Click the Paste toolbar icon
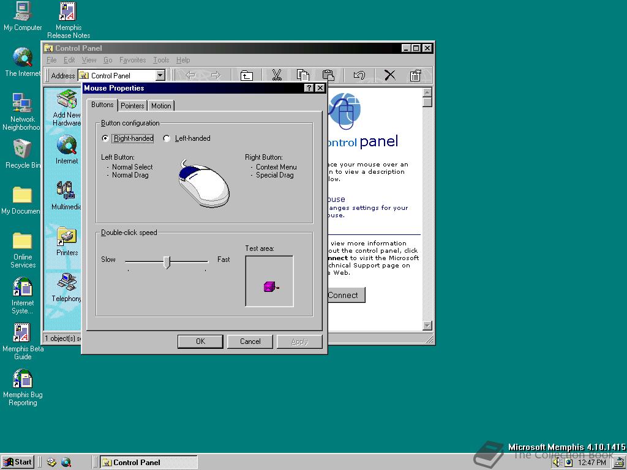627x470 pixels. pos(328,75)
